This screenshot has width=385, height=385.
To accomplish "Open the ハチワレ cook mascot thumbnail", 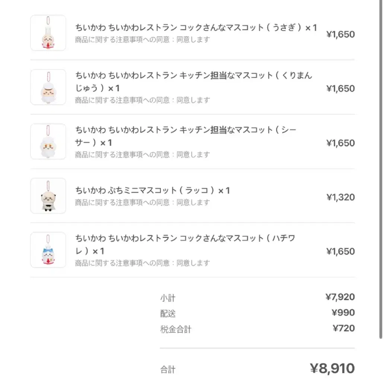I will pyautogui.click(x=48, y=250).
